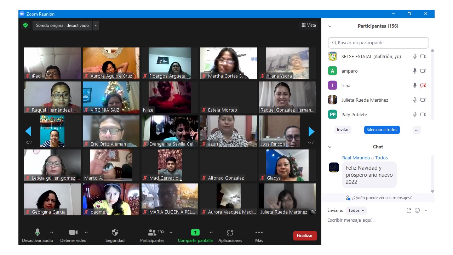
Task: End meeting with Finalizar button
Action: (x=305, y=236)
